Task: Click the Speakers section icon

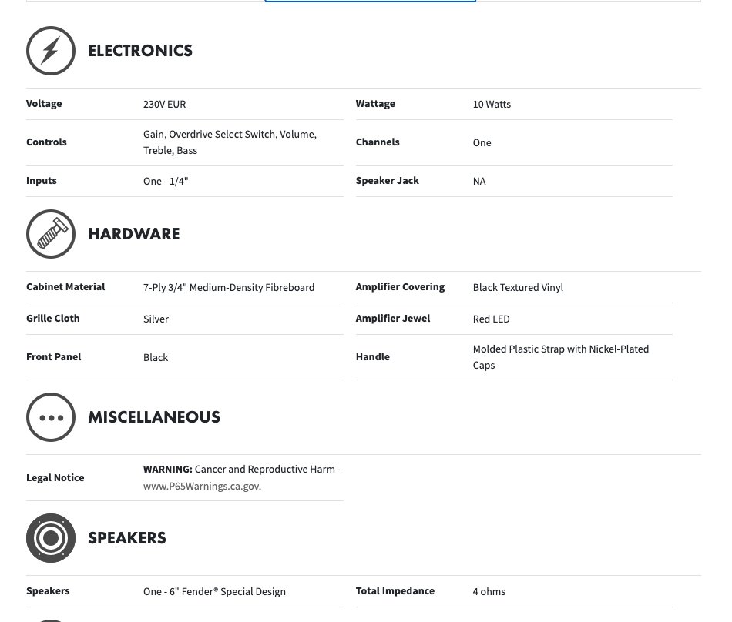Action: (x=51, y=538)
